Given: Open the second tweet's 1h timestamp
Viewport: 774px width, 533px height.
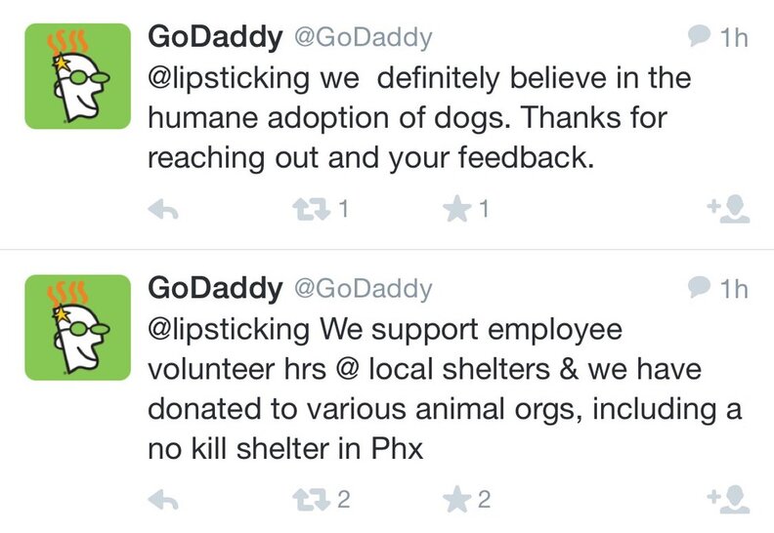Looking at the screenshot, I should point(732,289).
